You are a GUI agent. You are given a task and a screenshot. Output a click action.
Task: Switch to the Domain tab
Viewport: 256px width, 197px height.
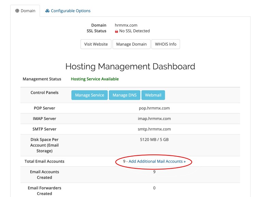coord(25,11)
